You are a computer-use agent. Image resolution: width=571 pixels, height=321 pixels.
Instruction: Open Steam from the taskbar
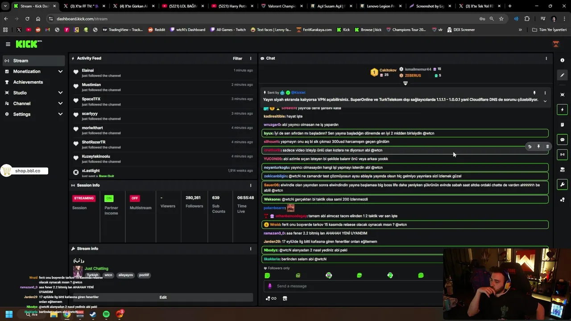coord(93,314)
